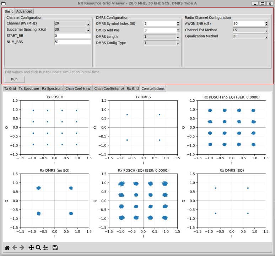
Task: Expand the Channel BW (MHz) dropdown
Action: click(88, 23)
